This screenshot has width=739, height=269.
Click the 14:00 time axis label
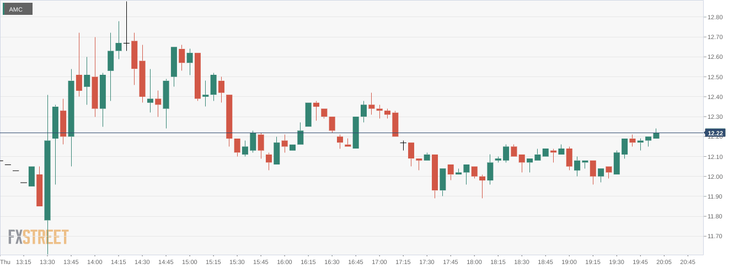pos(95,262)
